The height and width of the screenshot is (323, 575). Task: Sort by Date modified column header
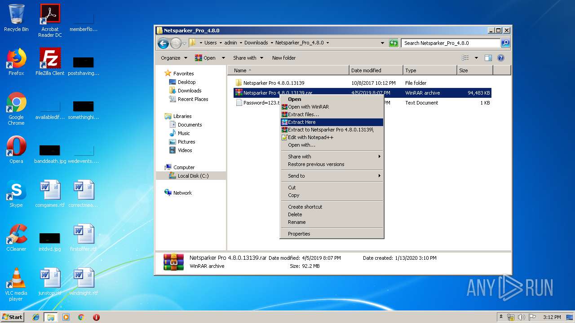click(x=376, y=70)
